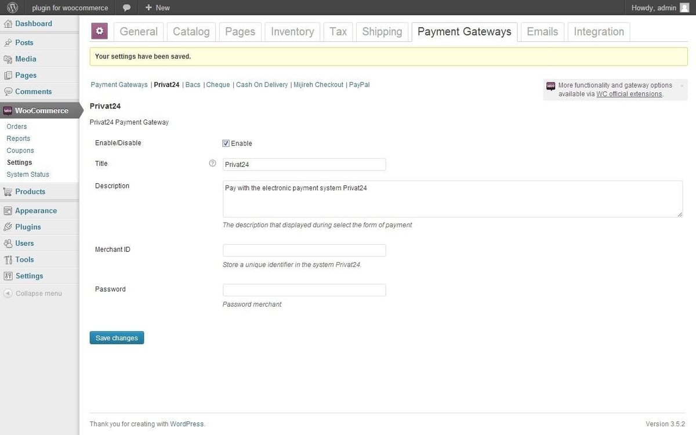Viewport: 696px width, 435px height.
Task: Open Plugins in the sidebar menu
Action: pos(28,227)
